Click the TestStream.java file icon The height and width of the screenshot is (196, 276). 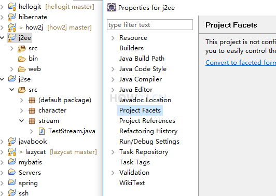42,131
